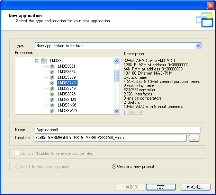
Task: Select the LM3S3748 processor entry
Action: (x=67, y=83)
